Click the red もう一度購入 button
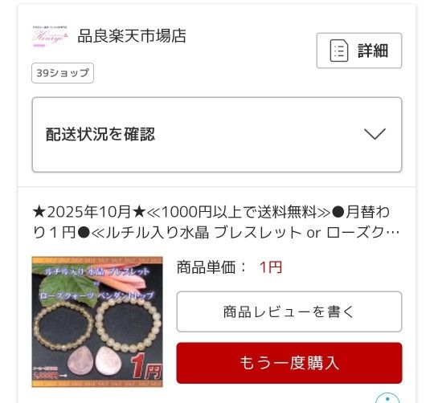This screenshot has height=403, width=434. tap(289, 363)
